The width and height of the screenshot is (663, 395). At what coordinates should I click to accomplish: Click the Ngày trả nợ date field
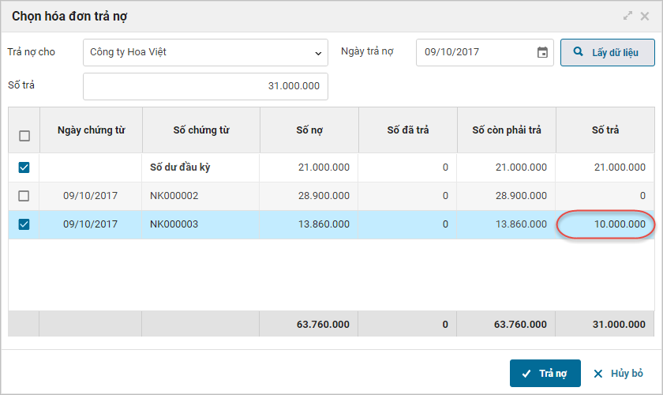point(475,53)
